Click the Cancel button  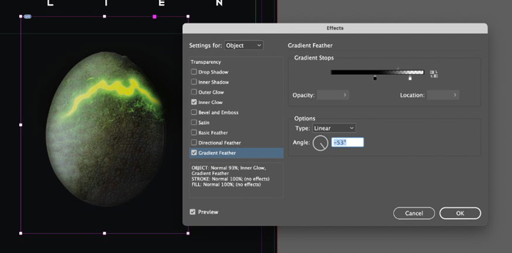point(414,213)
